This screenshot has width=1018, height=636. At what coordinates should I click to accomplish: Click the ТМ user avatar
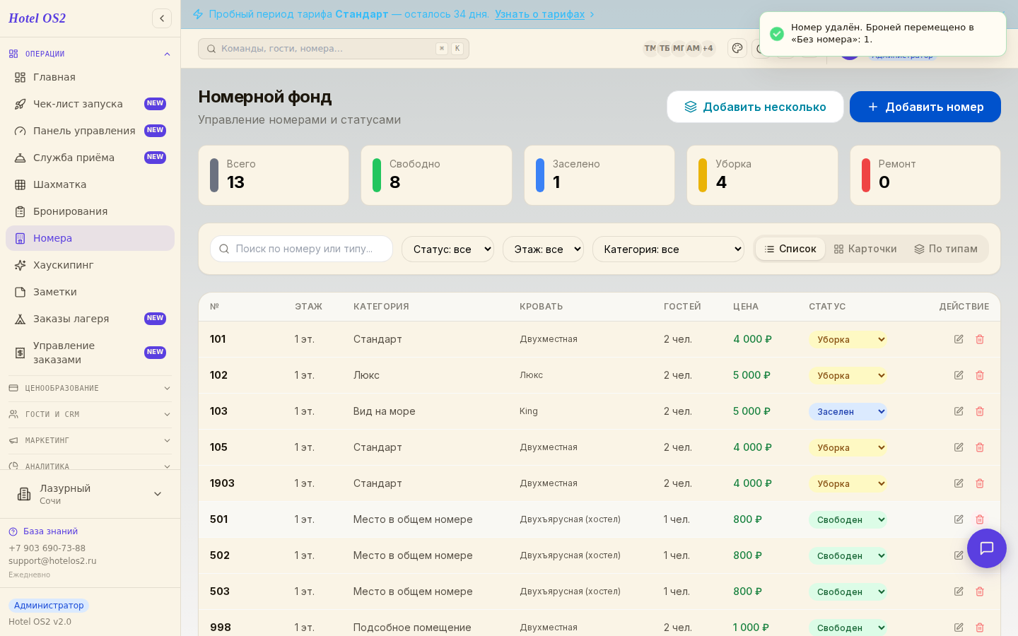click(650, 48)
